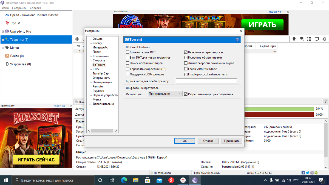The width and height of the screenshot is (329, 185).
Task: Open Task View on the taskbar
Action: pos(112,180)
